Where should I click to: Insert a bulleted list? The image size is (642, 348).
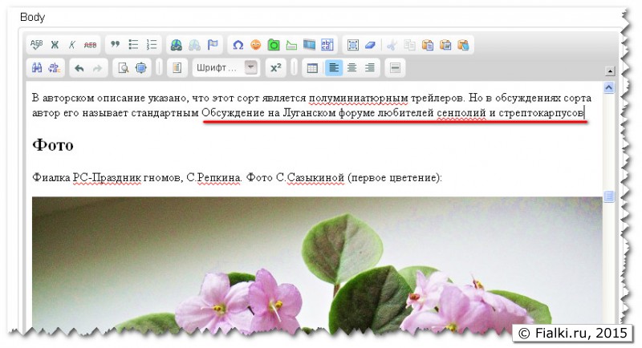click(134, 45)
